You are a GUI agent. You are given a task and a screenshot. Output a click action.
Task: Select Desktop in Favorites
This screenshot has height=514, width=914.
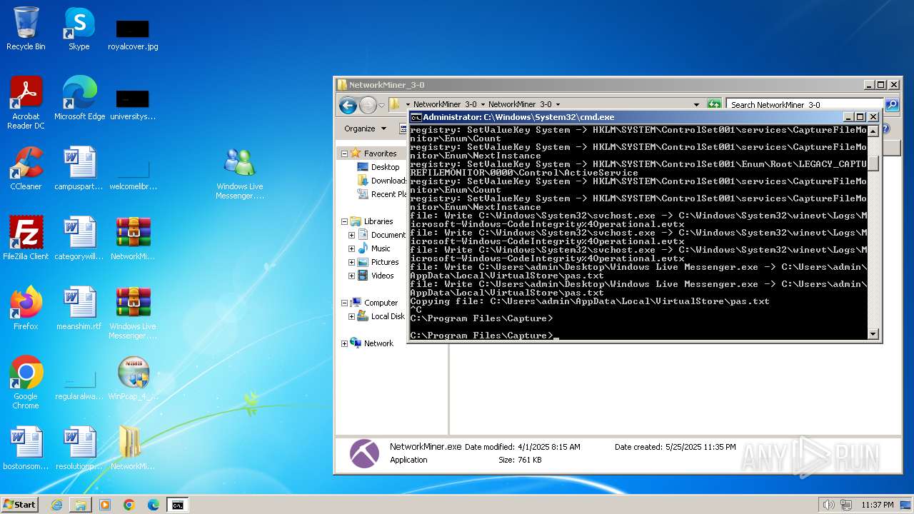coord(379,167)
